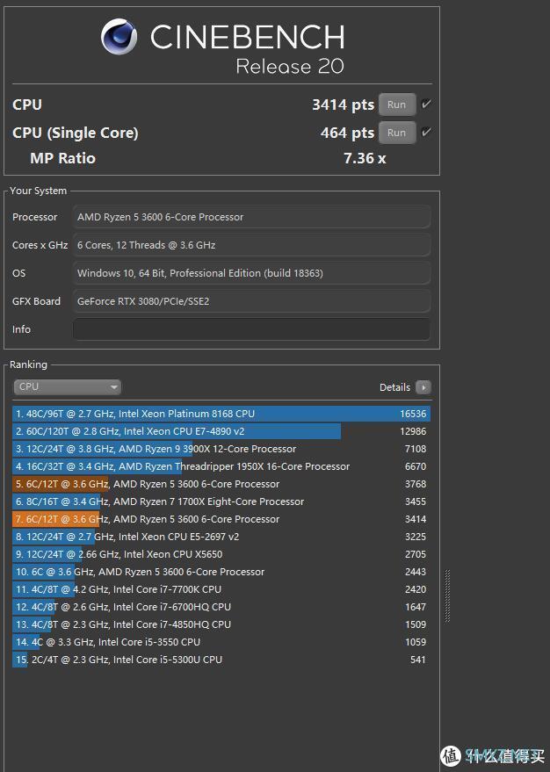Select ranking row Intel Xeon CPU E7-4890 v2
This screenshot has width=550, height=772.
[221, 431]
